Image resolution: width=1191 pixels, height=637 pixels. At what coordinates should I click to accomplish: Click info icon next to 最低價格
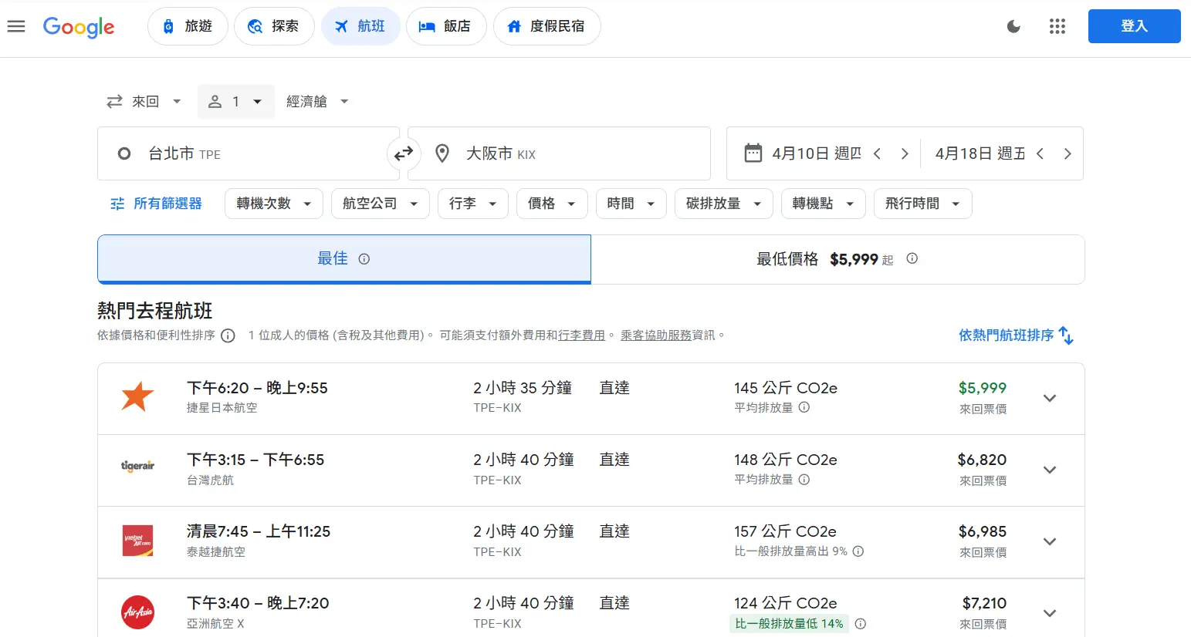point(912,258)
